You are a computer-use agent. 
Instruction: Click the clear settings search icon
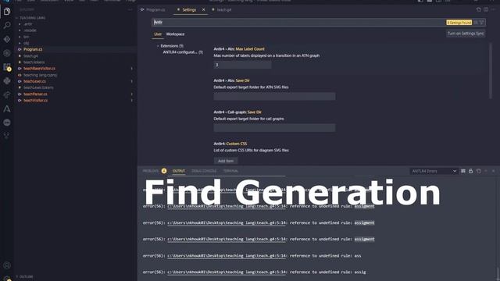[476, 23]
